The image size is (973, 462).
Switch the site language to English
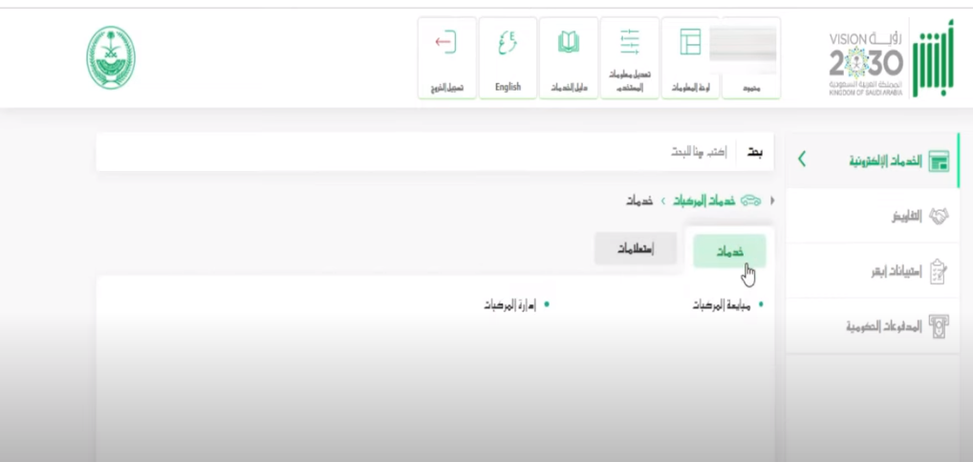pyautogui.click(x=508, y=57)
